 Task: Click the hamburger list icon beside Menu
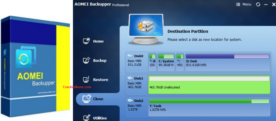tap(238, 4)
